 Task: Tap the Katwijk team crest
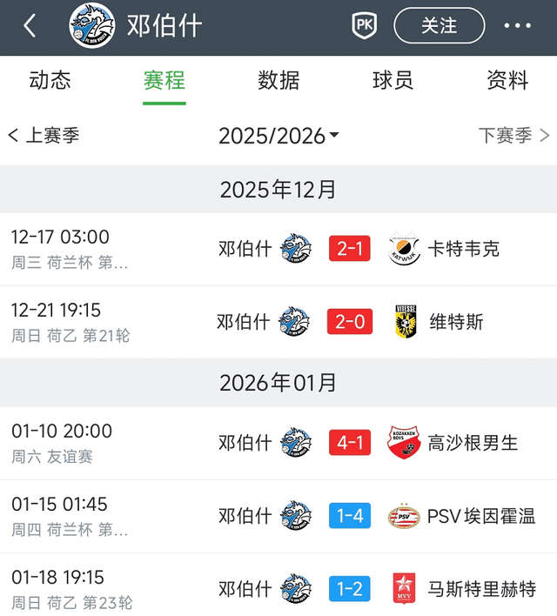[404, 249]
